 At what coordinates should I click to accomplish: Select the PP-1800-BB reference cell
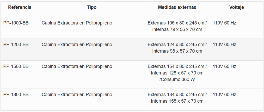pyautogui.click(x=16, y=95)
